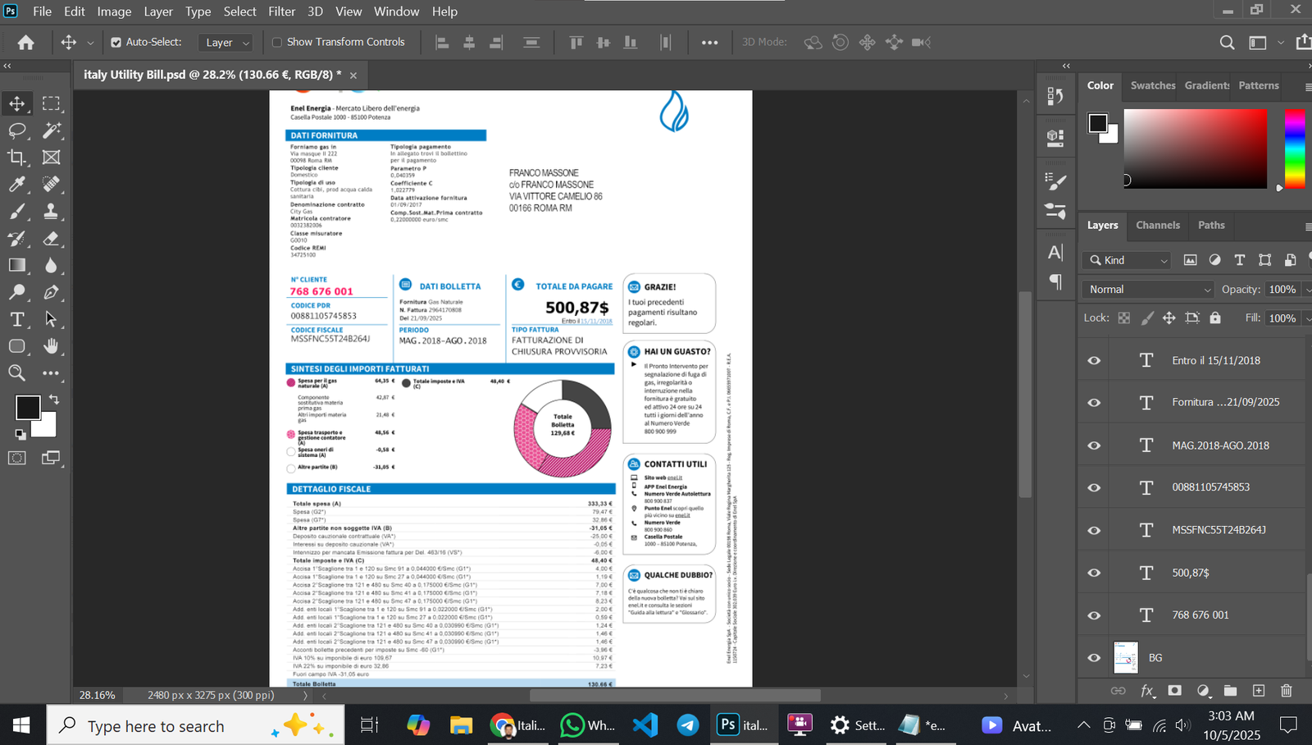
Task: Select the Lasso tool
Action: click(17, 130)
